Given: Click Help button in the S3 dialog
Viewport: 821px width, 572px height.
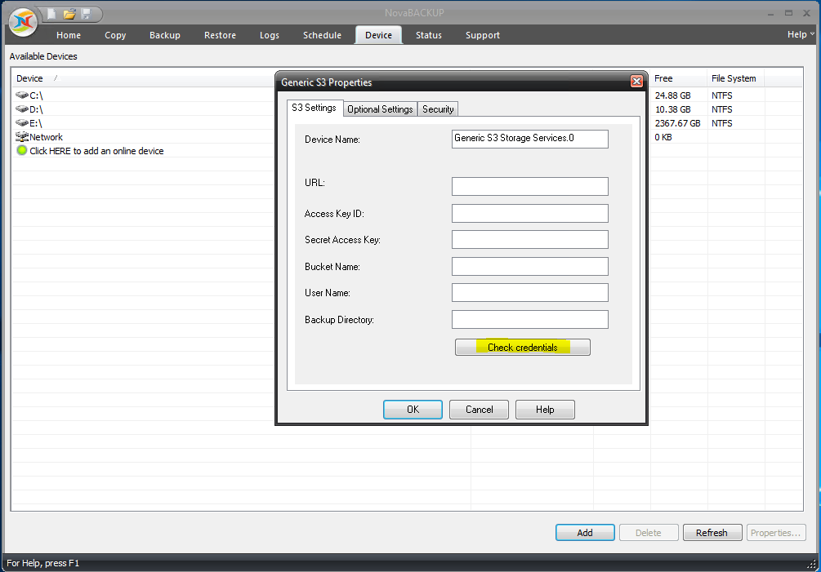Looking at the screenshot, I should pyautogui.click(x=545, y=410).
